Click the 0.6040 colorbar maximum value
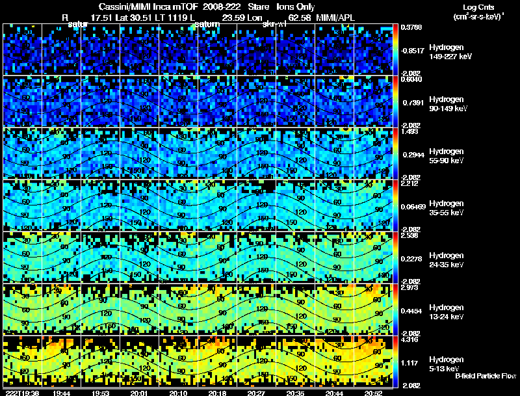The width and height of the screenshot is (520, 396). 411,79
